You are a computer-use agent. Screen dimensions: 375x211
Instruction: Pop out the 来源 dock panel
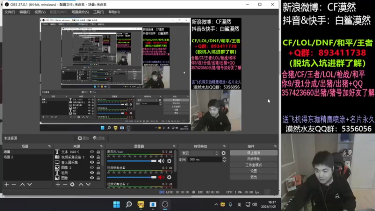[101, 146]
